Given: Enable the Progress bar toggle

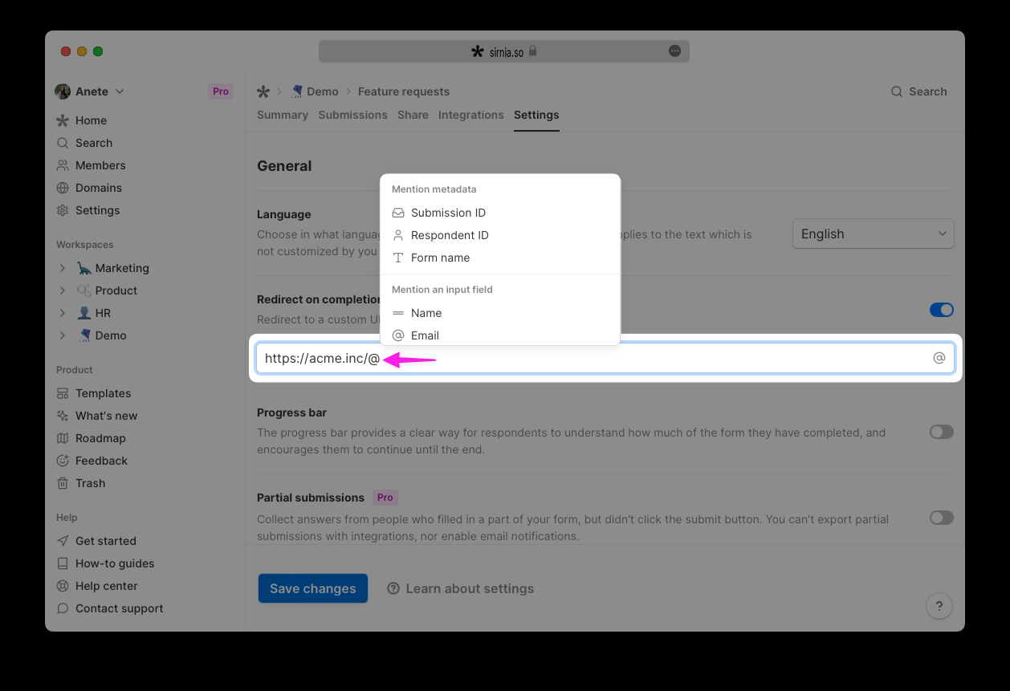Looking at the screenshot, I should [x=942, y=432].
